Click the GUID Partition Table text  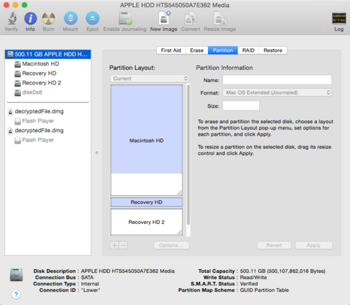click(265, 290)
